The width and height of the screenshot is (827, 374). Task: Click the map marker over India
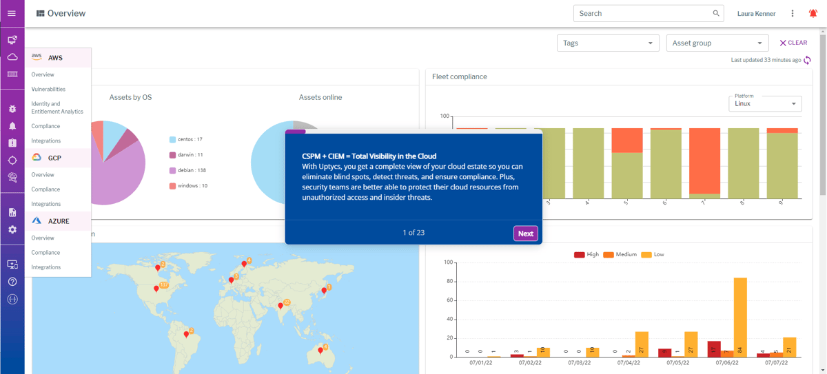pyautogui.click(x=280, y=305)
